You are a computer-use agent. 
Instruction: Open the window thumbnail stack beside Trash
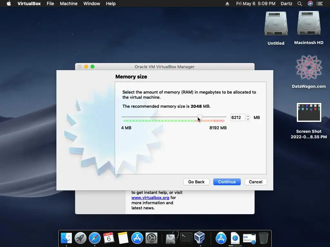tap(249, 239)
